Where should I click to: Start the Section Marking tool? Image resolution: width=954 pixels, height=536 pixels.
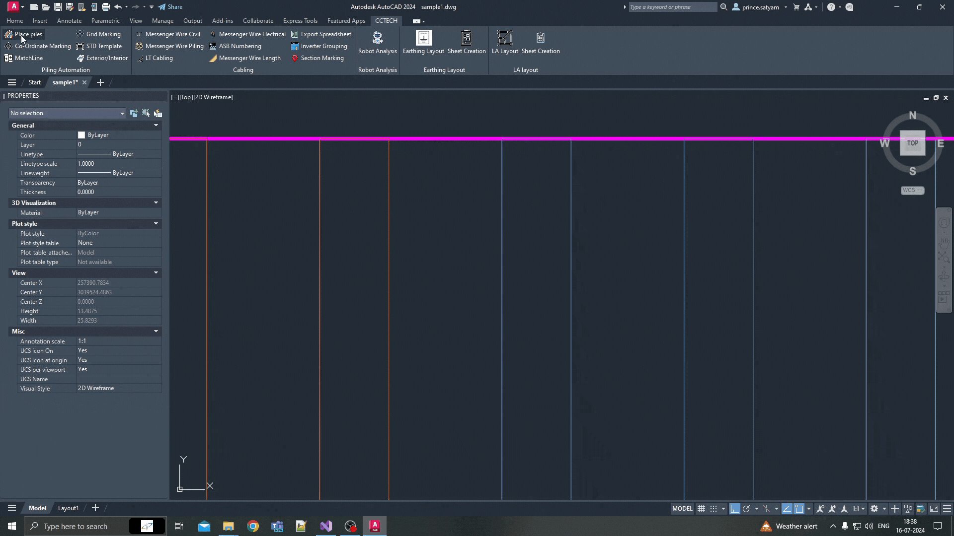point(317,58)
